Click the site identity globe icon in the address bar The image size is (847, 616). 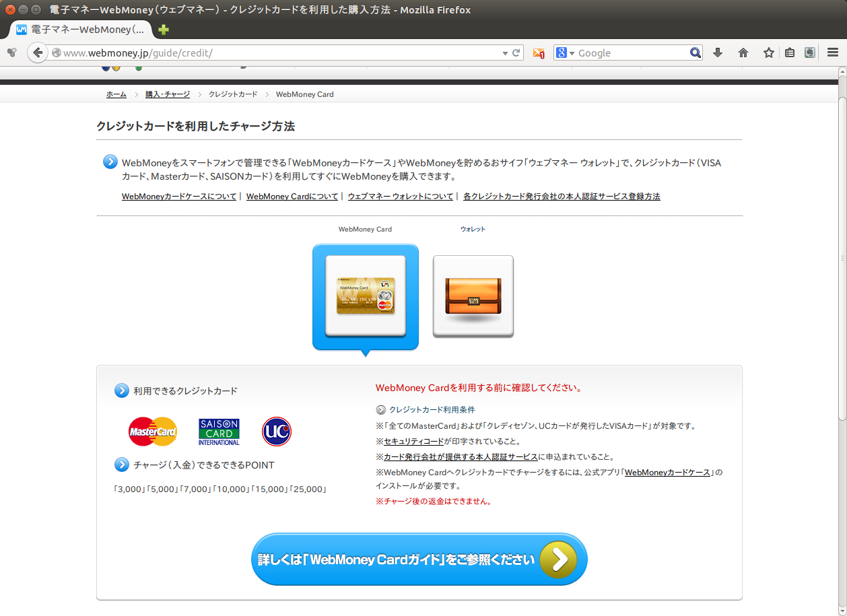pos(57,53)
